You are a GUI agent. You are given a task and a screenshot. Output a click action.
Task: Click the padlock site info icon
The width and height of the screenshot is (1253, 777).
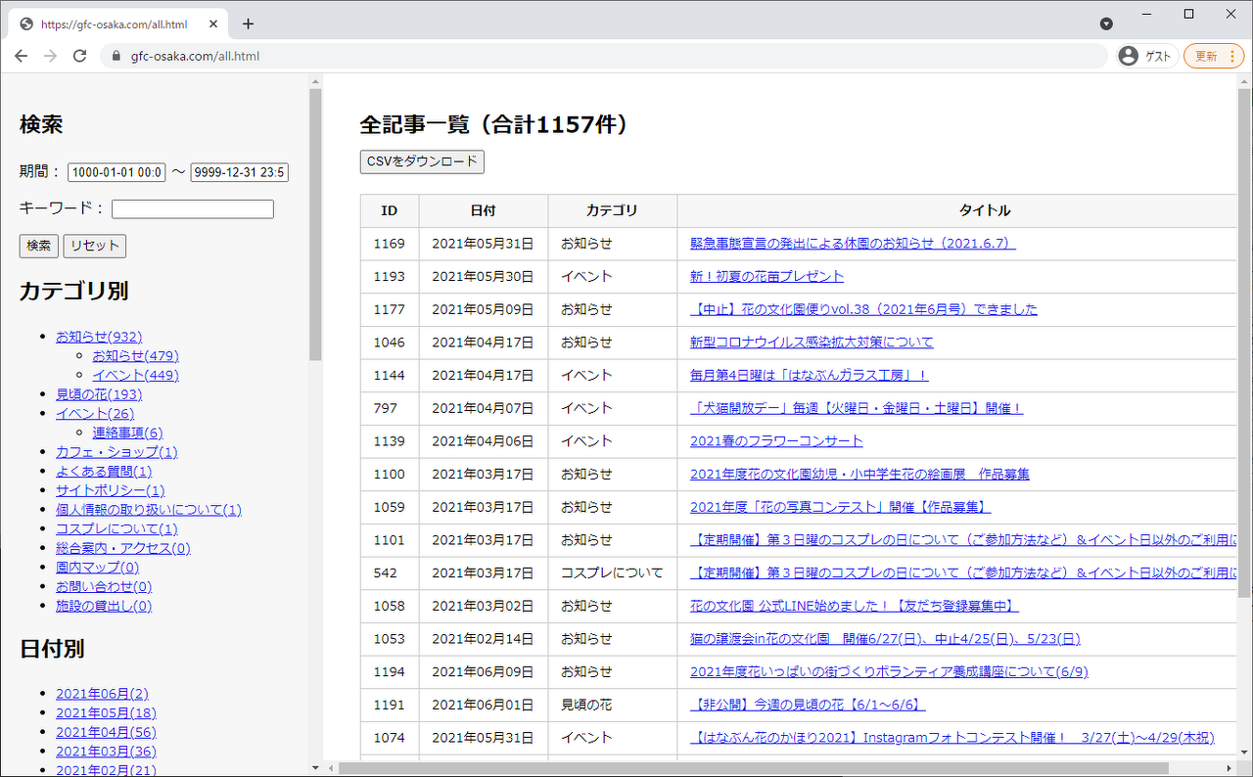pos(116,57)
